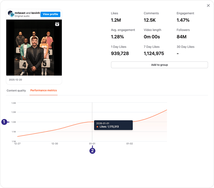Click the 12-27 x-axis date label
This screenshot has height=188, width=214.
(x=17, y=144)
